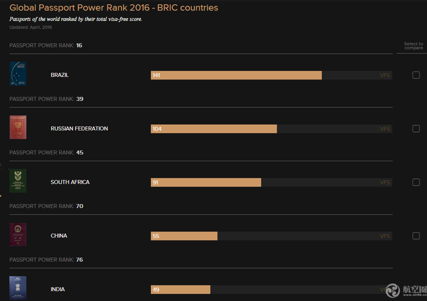427x301 pixels.
Task: Click the Brazil passport cover icon
Action: (18, 74)
